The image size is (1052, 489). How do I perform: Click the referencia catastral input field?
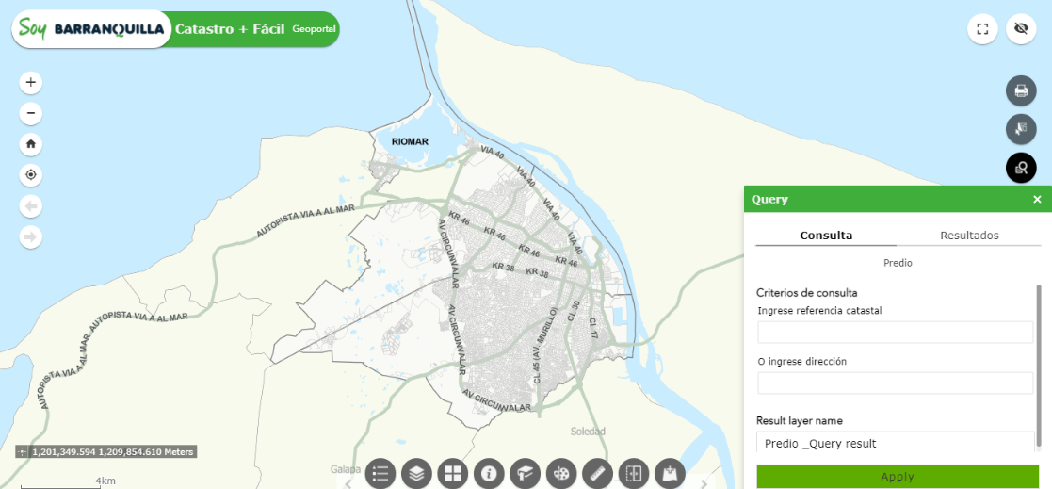(x=895, y=333)
